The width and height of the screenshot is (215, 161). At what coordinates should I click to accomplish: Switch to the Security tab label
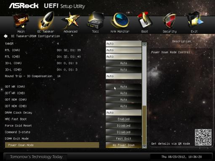(x=170, y=32)
